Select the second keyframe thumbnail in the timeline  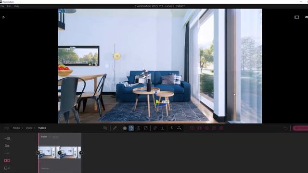[x=70, y=152]
